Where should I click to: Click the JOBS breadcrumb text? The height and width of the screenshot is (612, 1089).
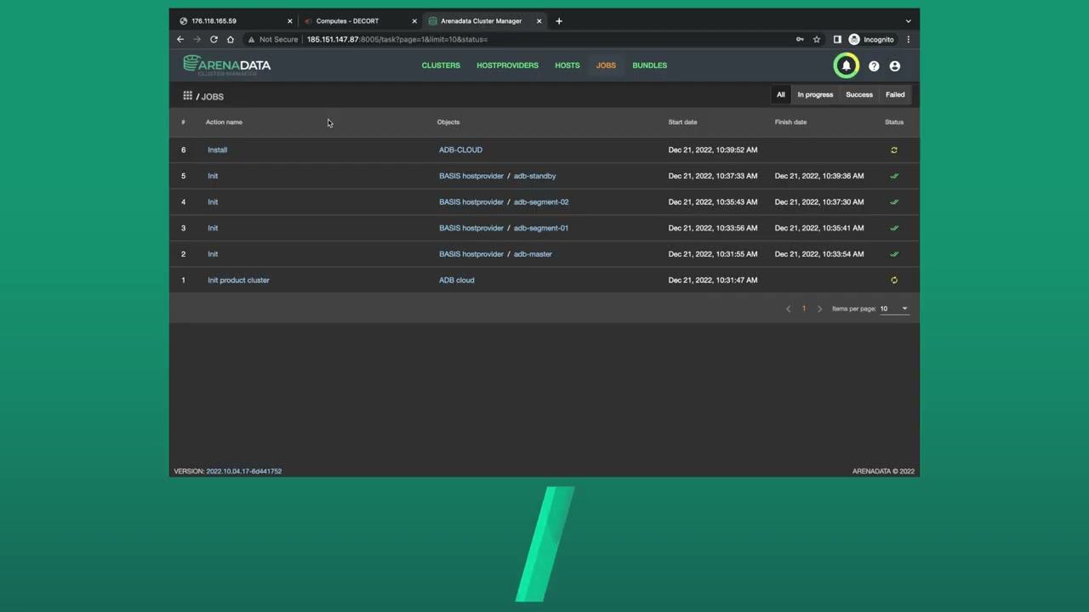[213, 97]
